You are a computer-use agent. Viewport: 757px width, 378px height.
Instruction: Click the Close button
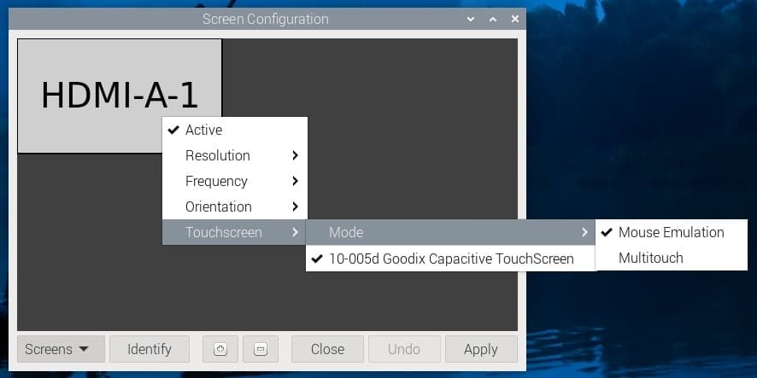pyautogui.click(x=327, y=349)
